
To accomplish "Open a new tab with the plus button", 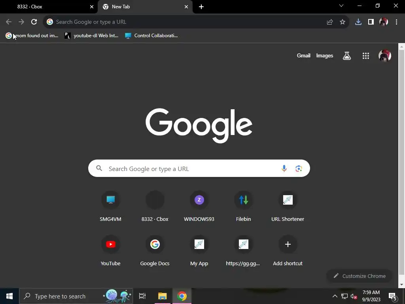I will [201, 7].
